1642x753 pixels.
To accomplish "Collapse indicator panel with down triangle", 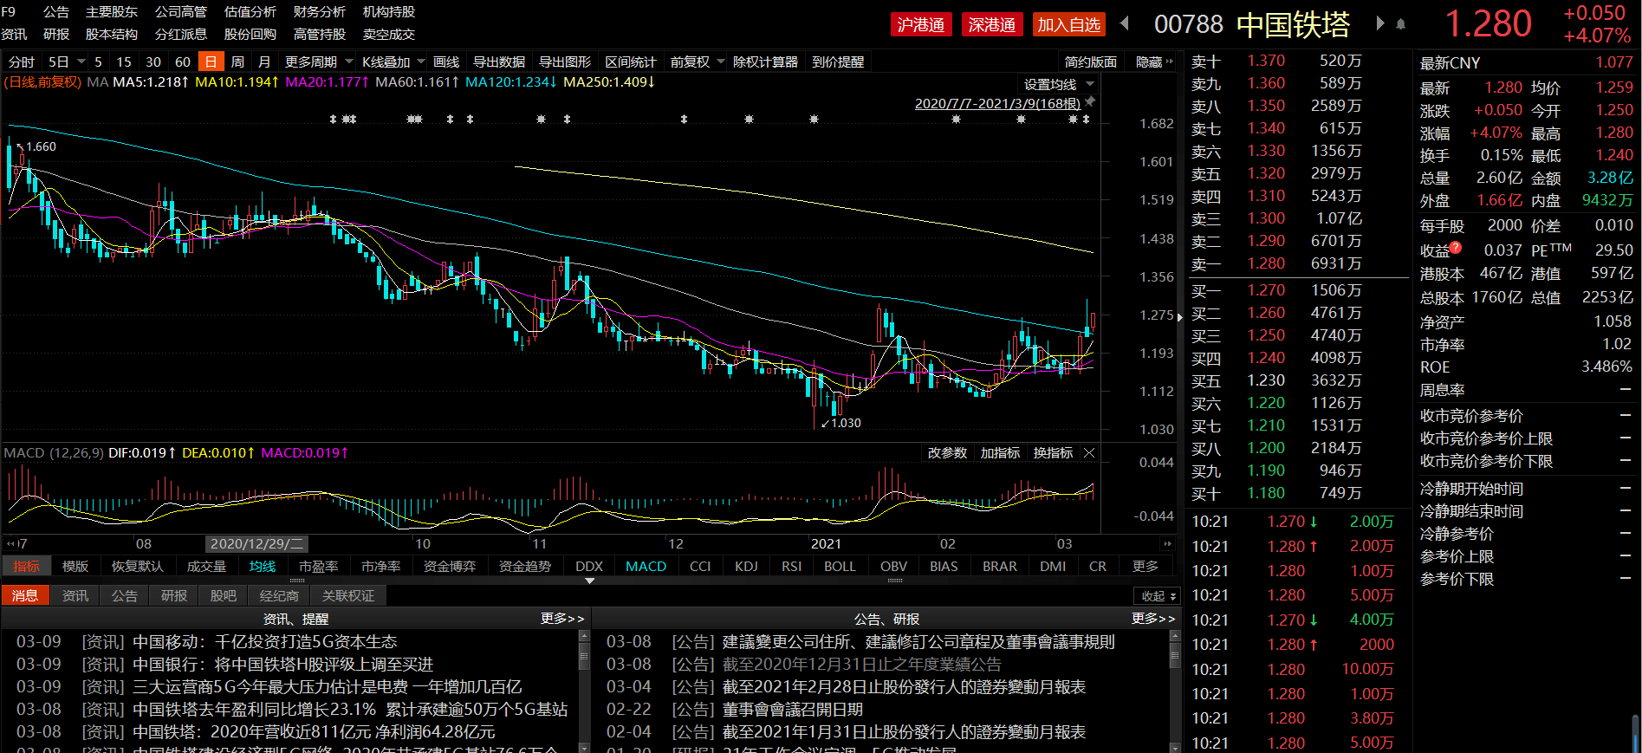I will (x=590, y=581).
